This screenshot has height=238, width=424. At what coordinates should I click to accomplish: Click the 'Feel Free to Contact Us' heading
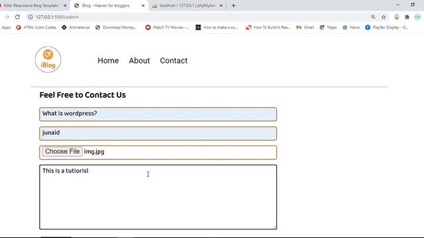[x=82, y=95]
